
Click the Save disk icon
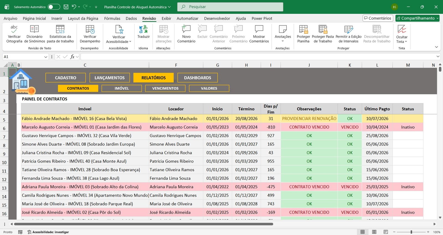(66, 7)
